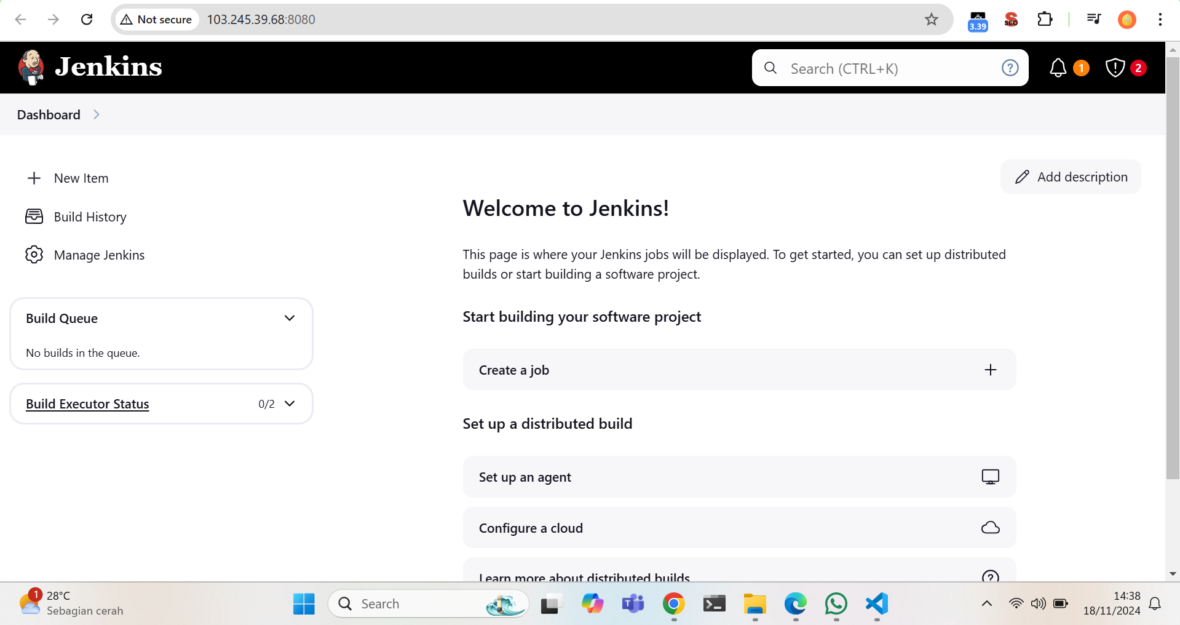
Task: Open volume speaker tray icon
Action: pyautogui.click(x=1038, y=603)
